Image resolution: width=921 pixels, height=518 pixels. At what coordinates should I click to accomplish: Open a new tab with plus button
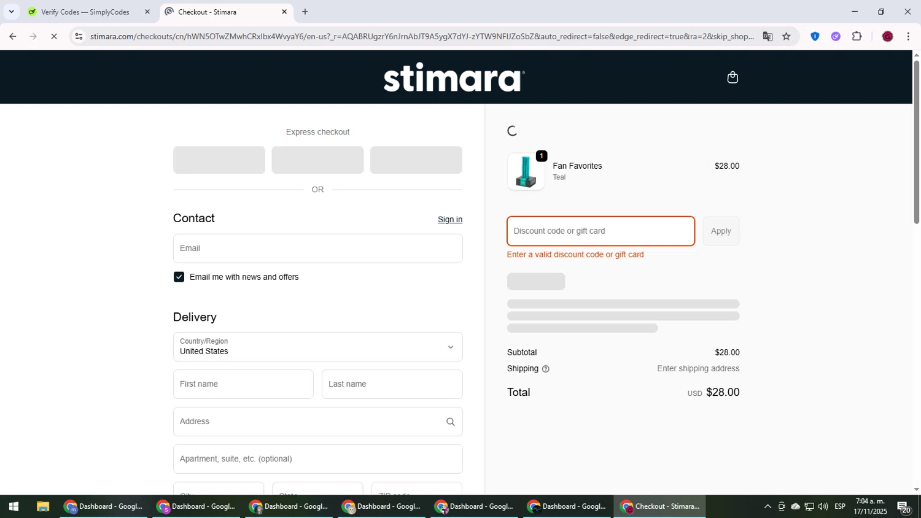[305, 12]
